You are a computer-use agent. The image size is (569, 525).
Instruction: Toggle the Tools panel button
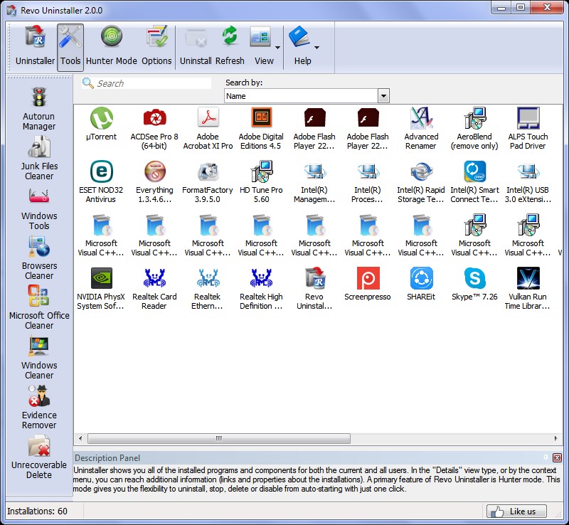70,46
